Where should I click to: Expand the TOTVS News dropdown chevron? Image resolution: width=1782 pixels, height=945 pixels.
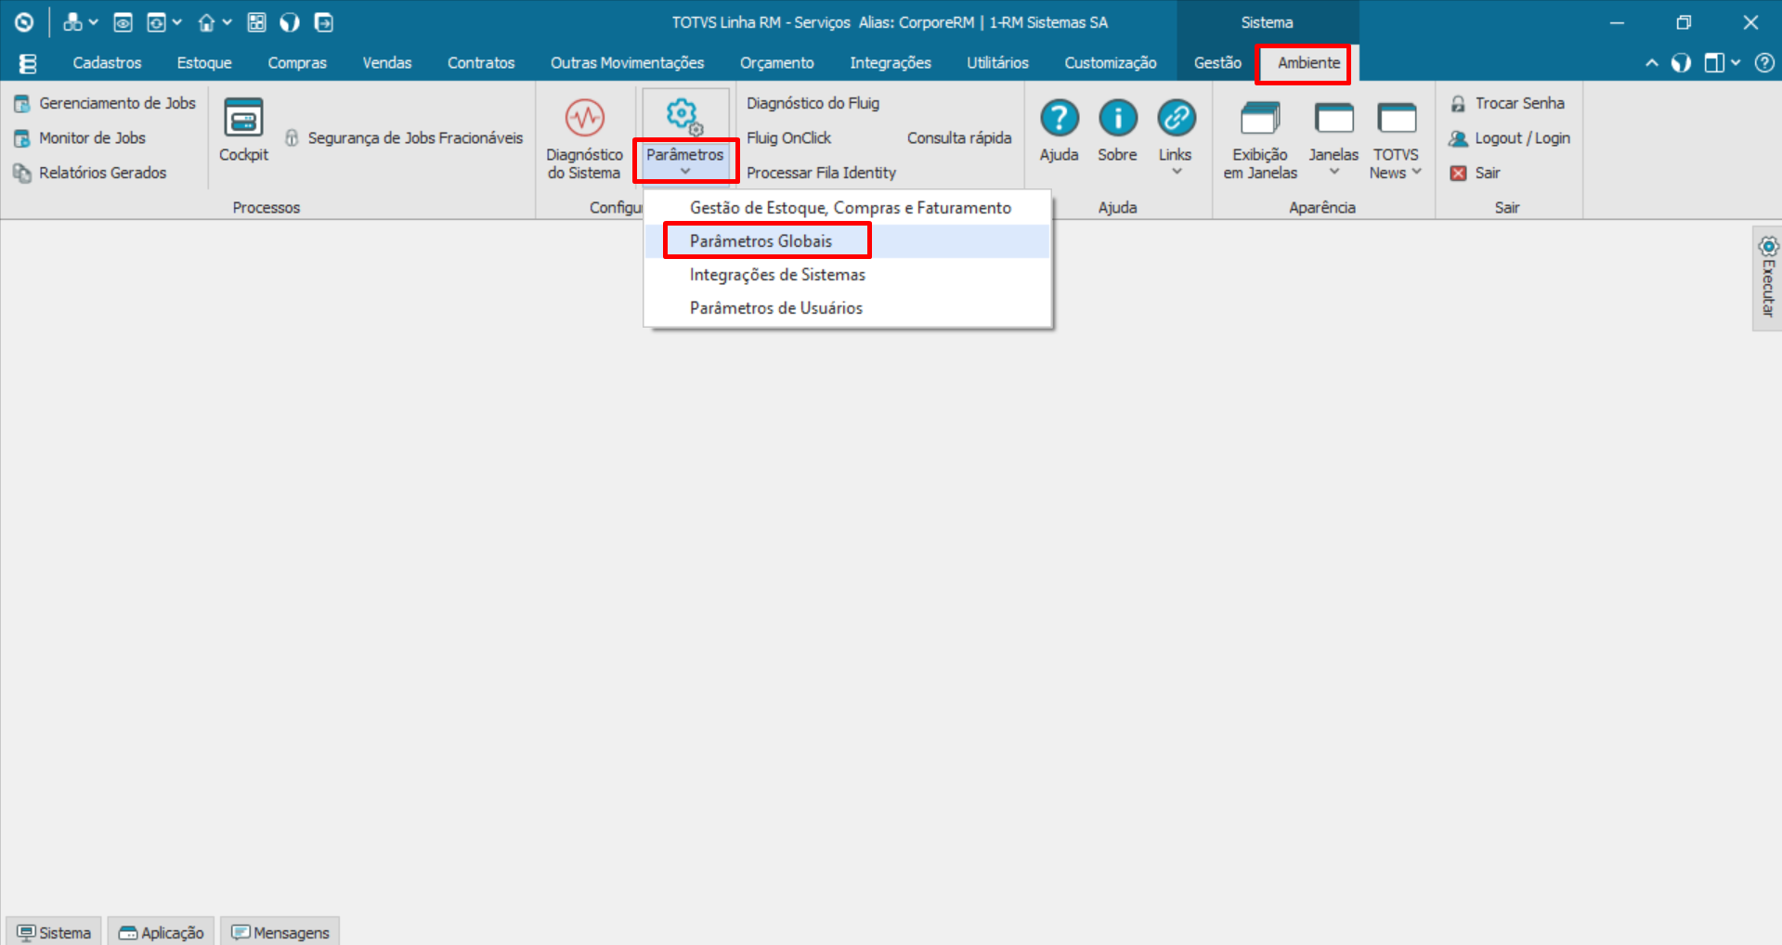tap(1417, 173)
